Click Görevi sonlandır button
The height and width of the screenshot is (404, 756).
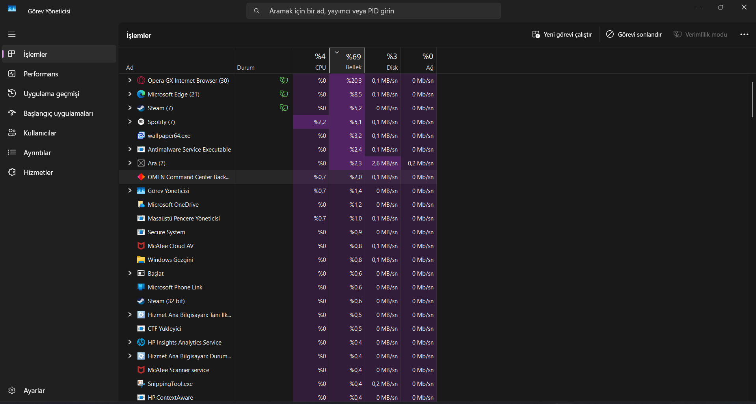click(x=634, y=35)
